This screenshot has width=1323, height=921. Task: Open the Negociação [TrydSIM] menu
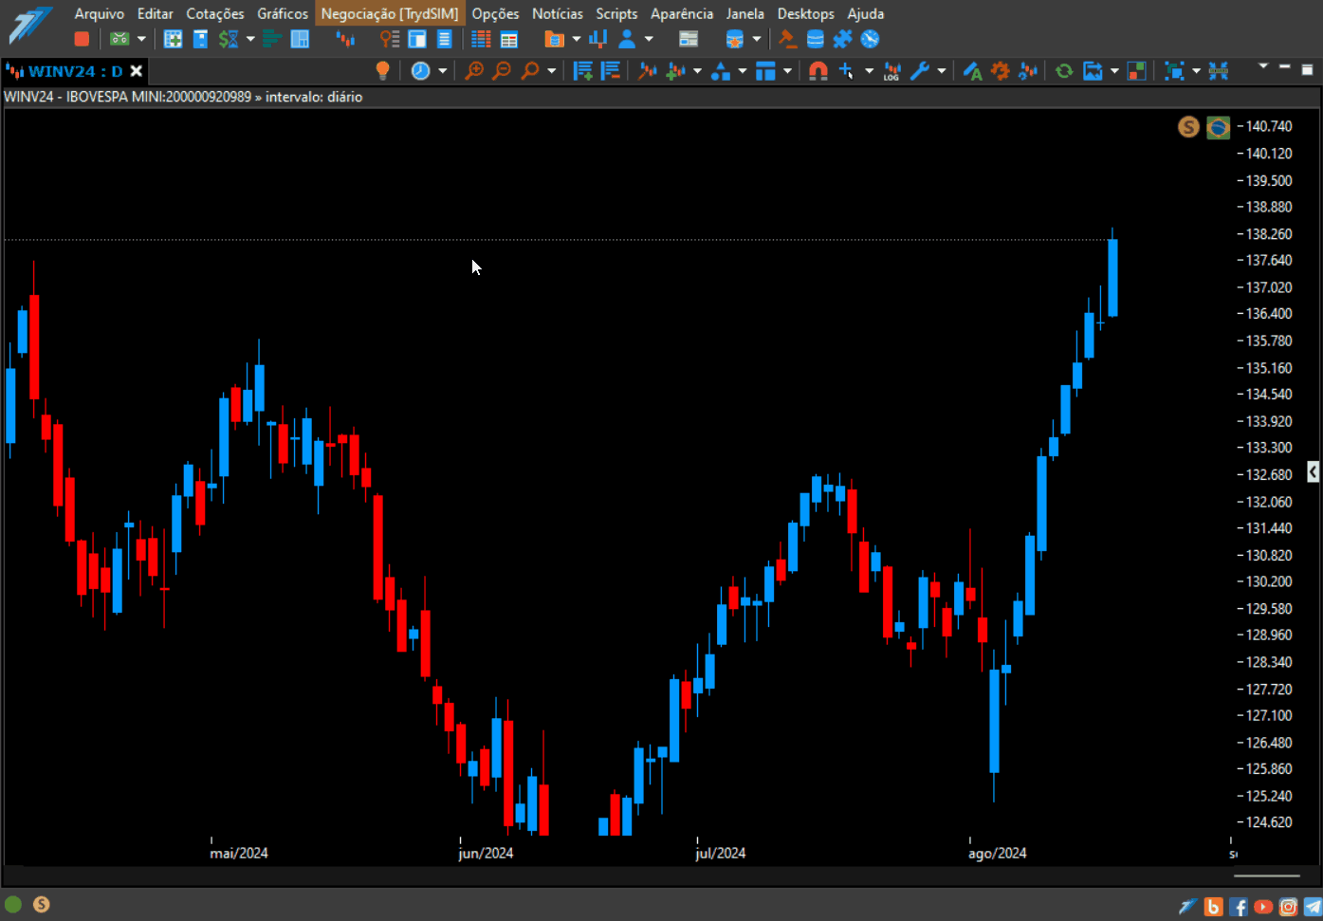(x=390, y=13)
